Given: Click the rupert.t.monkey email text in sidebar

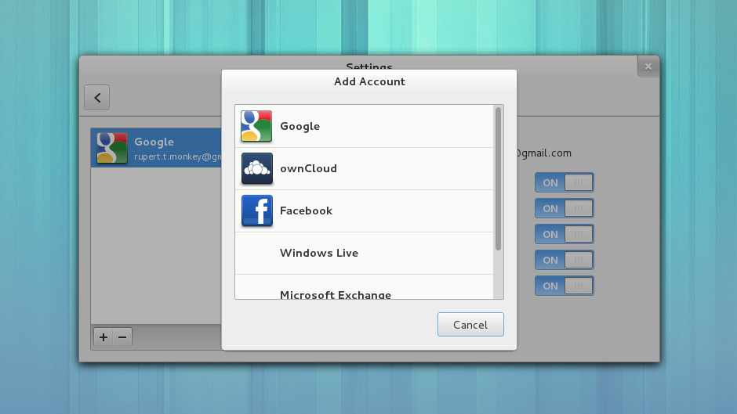Looking at the screenshot, I should point(178,157).
